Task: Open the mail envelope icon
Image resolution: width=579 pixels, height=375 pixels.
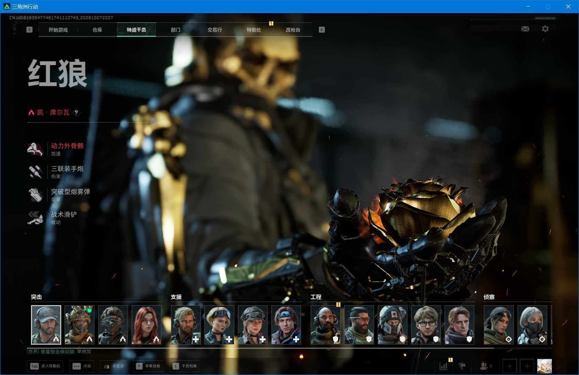Action: click(525, 29)
